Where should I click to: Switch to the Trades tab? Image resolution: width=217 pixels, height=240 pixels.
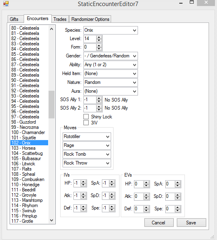pos(60,19)
